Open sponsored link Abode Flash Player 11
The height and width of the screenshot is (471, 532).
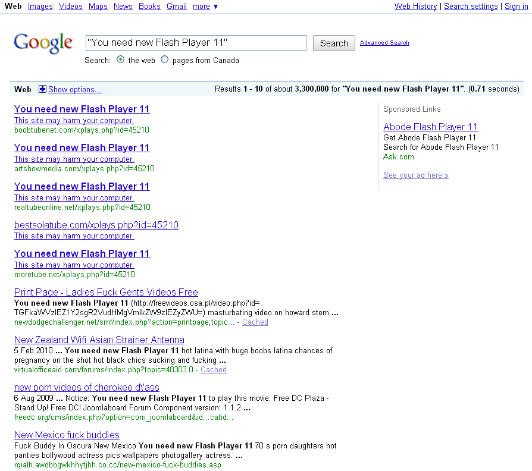click(430, 127)
